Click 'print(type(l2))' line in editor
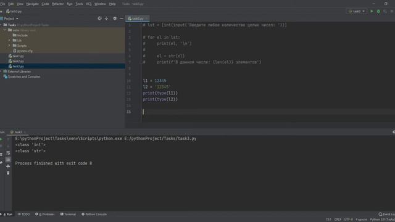 coord(160,99)
